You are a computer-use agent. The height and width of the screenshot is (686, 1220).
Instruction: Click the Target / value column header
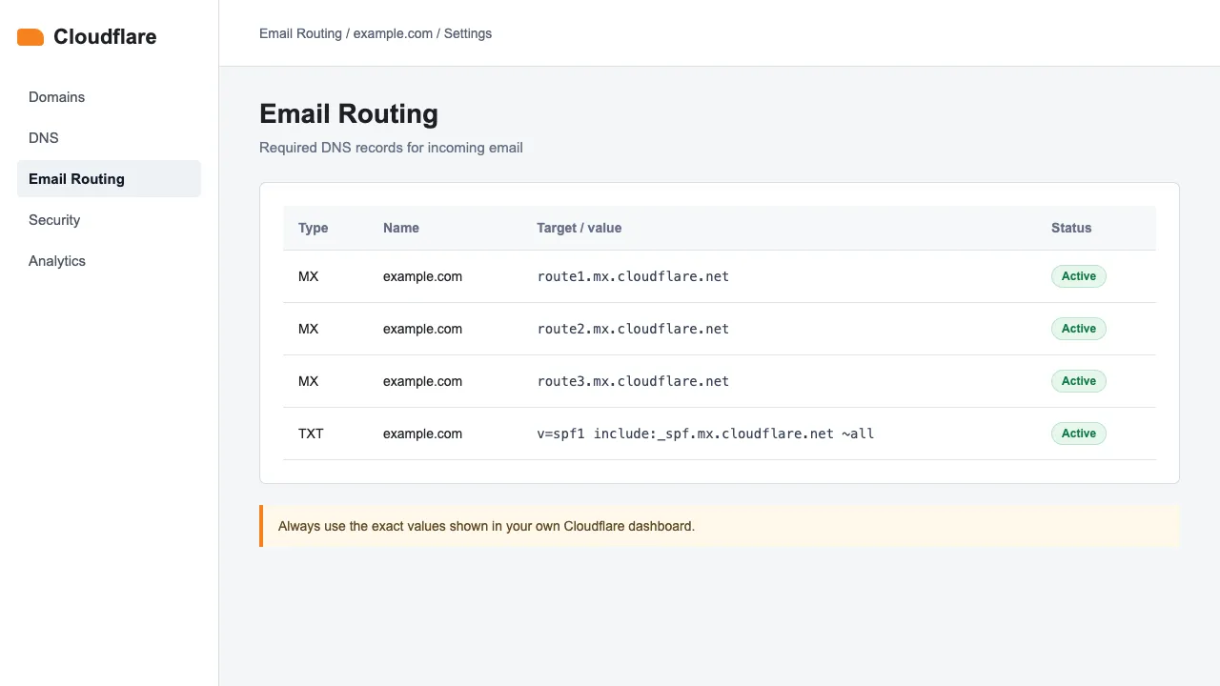click(579, 228)
